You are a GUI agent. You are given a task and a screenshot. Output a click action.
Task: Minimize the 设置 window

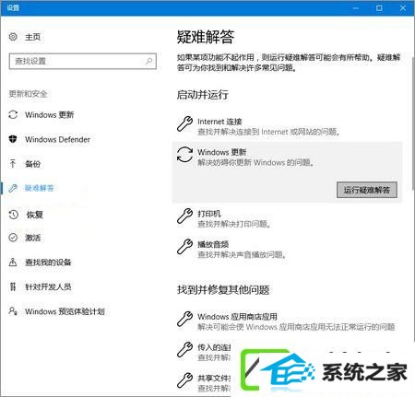click(356, 8)
